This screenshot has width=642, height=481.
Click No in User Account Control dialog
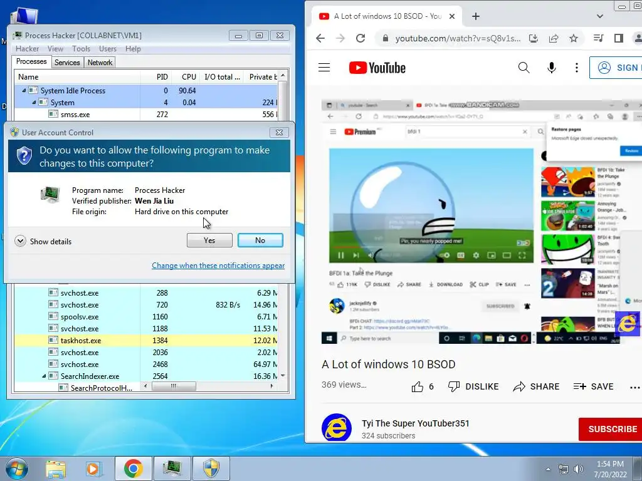tap(260, 240)
